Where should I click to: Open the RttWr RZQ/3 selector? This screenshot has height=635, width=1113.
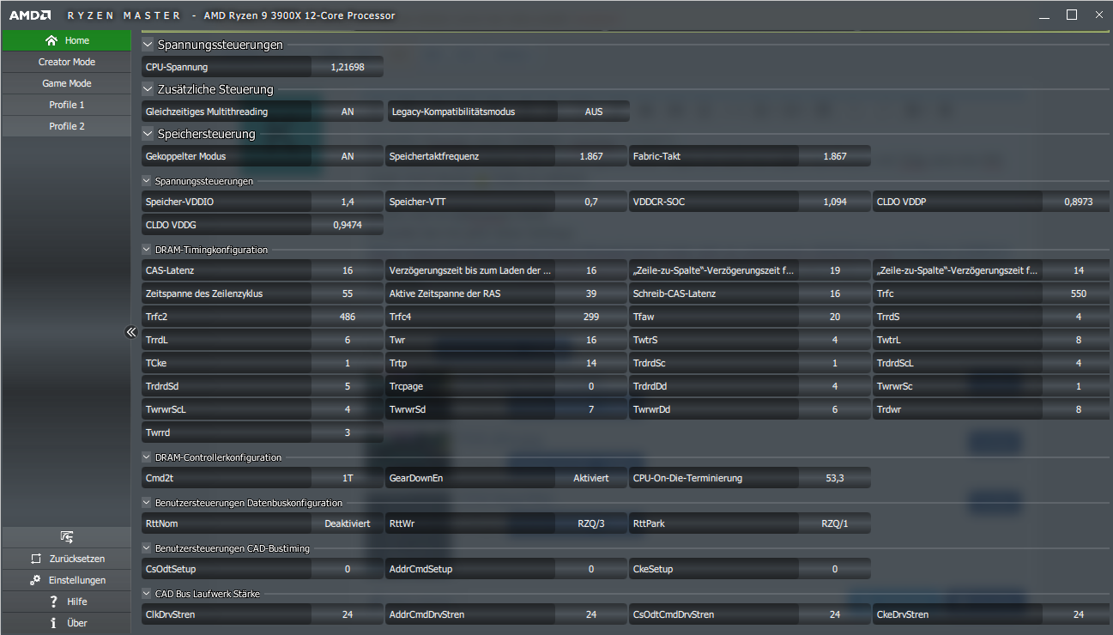591,523
